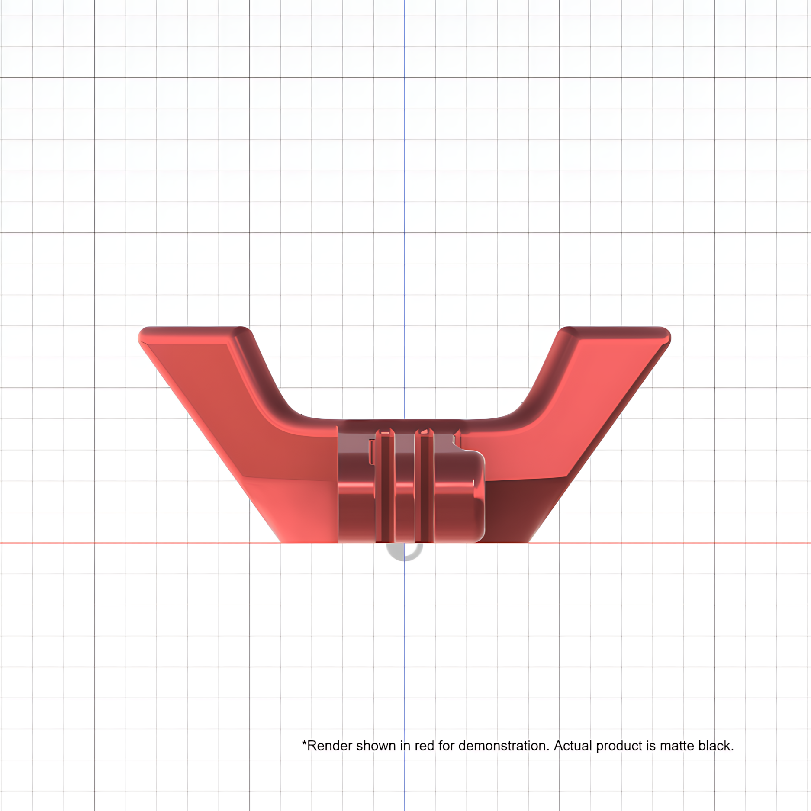811x811 pixels.
Task: Click the left vertical rib on the center clip
Action: [x=385, y=486]
